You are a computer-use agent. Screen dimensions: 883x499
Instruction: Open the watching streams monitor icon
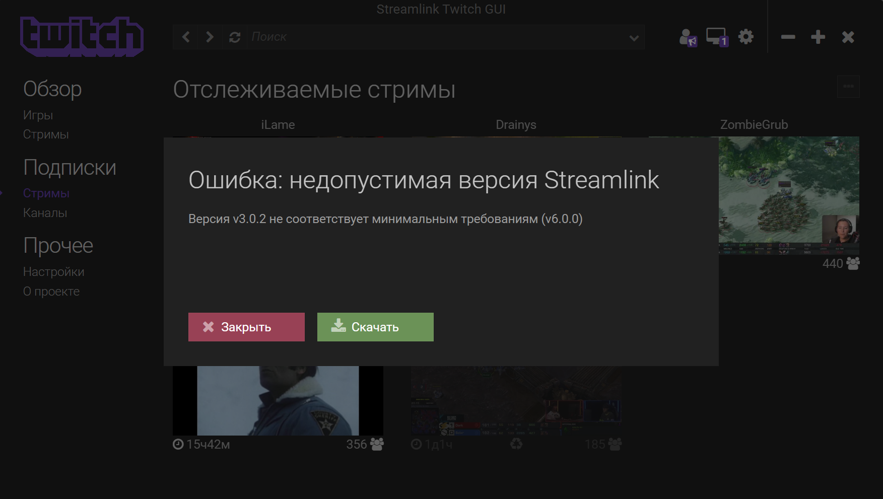(717, 37)
